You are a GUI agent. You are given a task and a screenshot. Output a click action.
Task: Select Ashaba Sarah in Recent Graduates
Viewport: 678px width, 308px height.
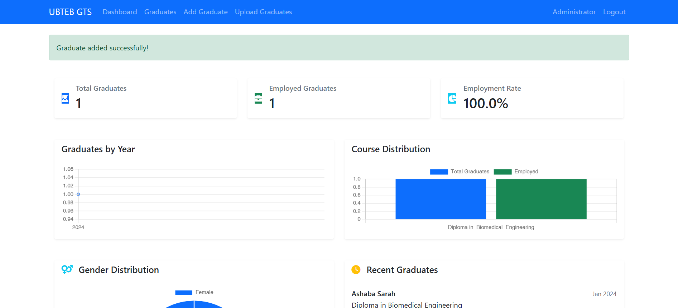pos(373,294)
